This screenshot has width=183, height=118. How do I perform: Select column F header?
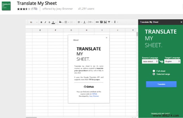click(55, 30)
